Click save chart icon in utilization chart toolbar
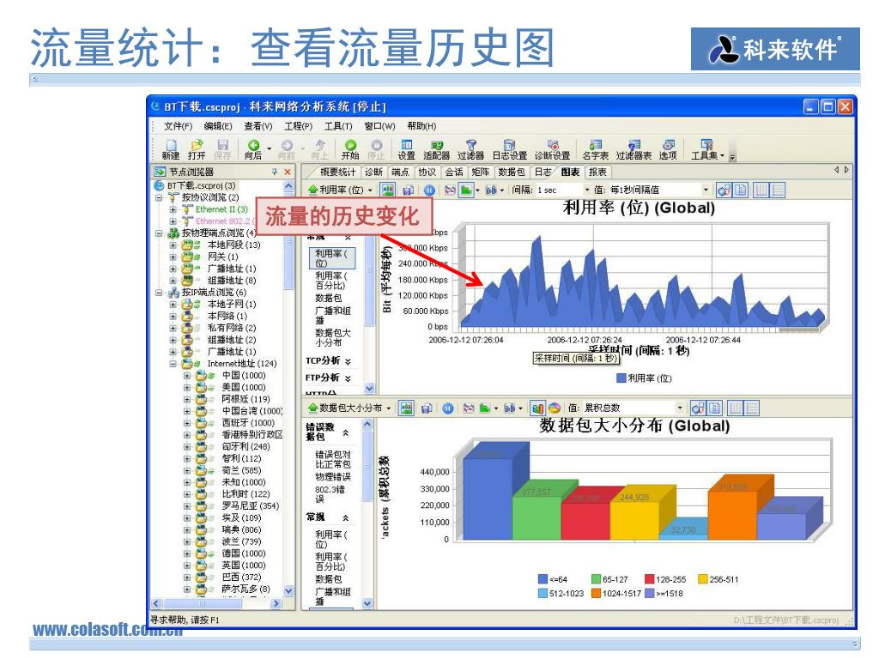The image size is (879, 659). [x=408, y=190]
